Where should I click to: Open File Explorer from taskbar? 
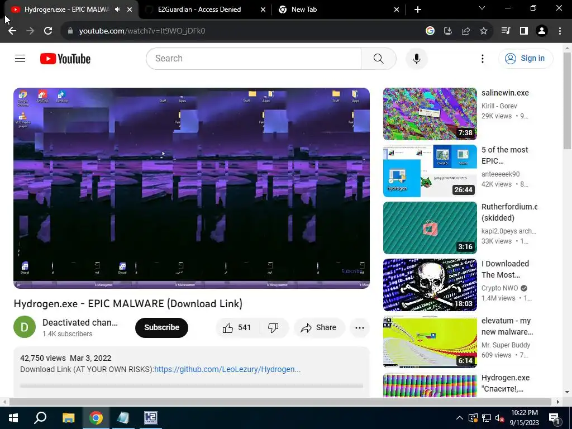tap(68, 418)
